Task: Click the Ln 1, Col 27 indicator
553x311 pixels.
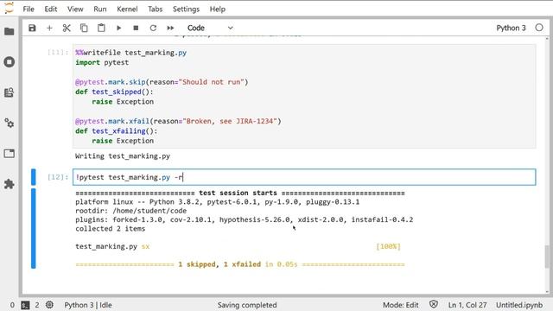Action: (467, 305)
